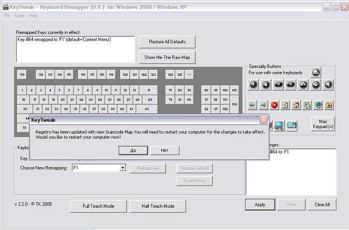
Task: Click the Eject specialty button icon
Action: click(x=316, y=72)
